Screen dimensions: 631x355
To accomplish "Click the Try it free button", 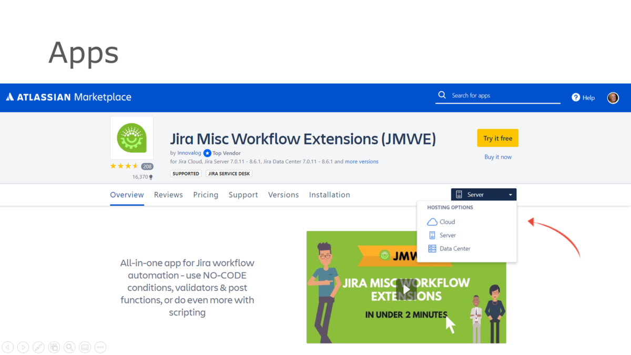I will pos(497,138).
